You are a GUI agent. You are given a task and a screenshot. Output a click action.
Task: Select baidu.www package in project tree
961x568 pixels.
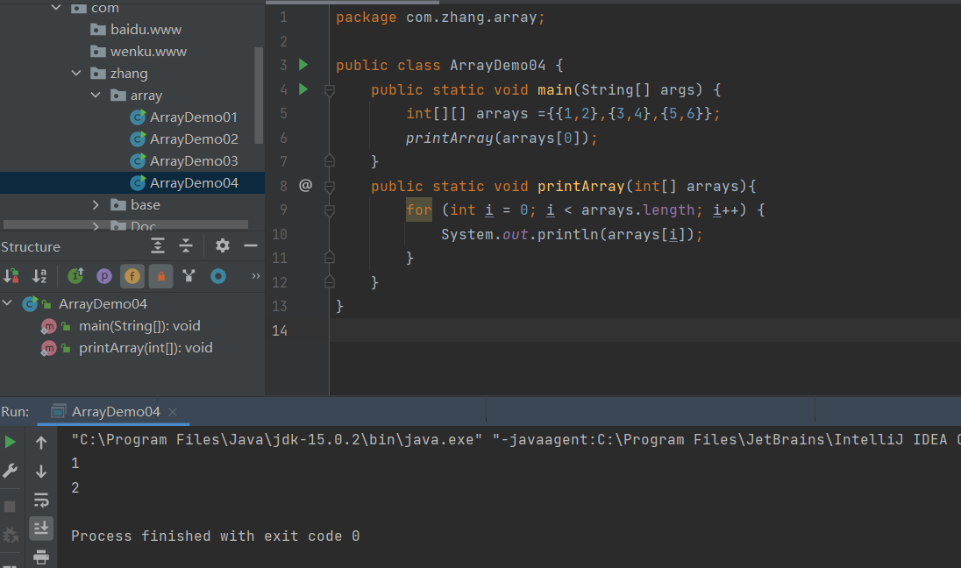pyautogui.click(x=135, y=30)
